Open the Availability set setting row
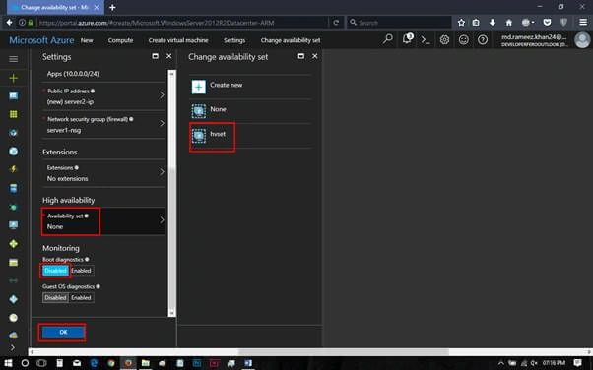593x370 pixels. pyautogui.click(x=104, y=221)
